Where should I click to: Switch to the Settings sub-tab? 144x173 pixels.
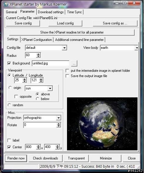tap(13, 39)
